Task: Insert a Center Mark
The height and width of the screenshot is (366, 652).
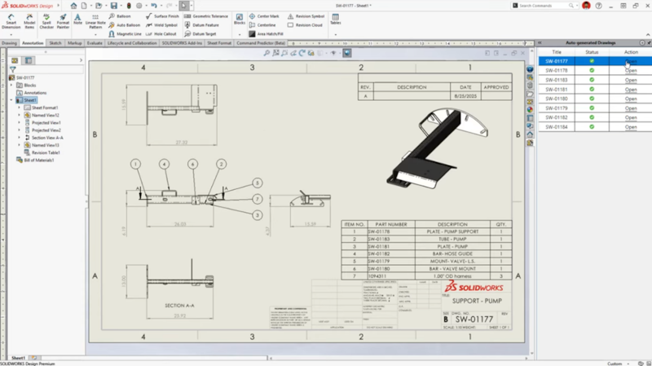Action: (x=265, y=15)
